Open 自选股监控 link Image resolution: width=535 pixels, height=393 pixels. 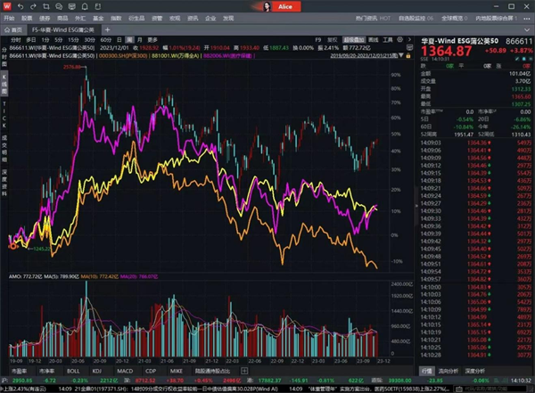416,18
